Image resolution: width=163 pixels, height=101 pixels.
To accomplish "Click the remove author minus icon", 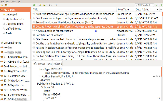I will coord(157,76).
